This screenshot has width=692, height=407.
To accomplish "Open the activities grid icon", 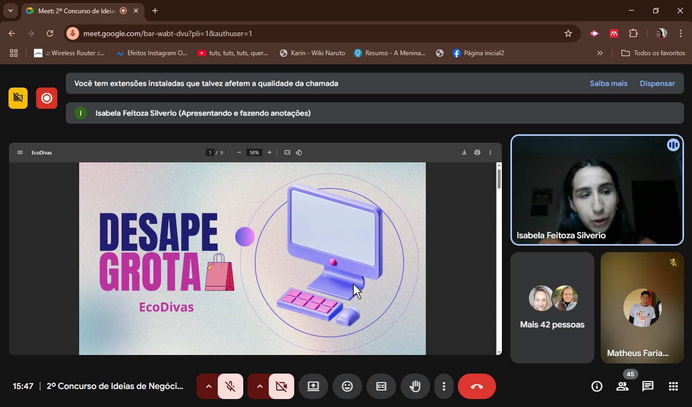I will point(673,386).
